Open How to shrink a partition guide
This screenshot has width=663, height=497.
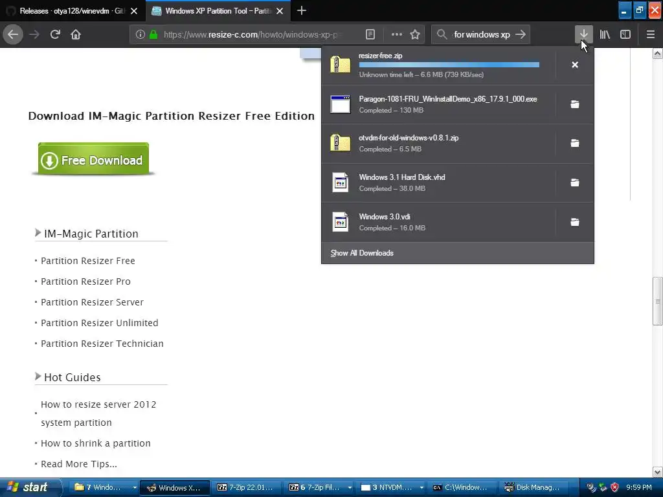point(96,443)
